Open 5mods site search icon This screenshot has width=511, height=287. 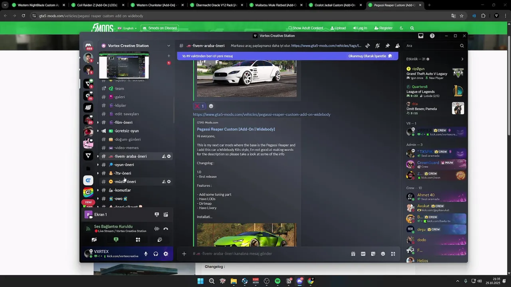coord(412,28)
